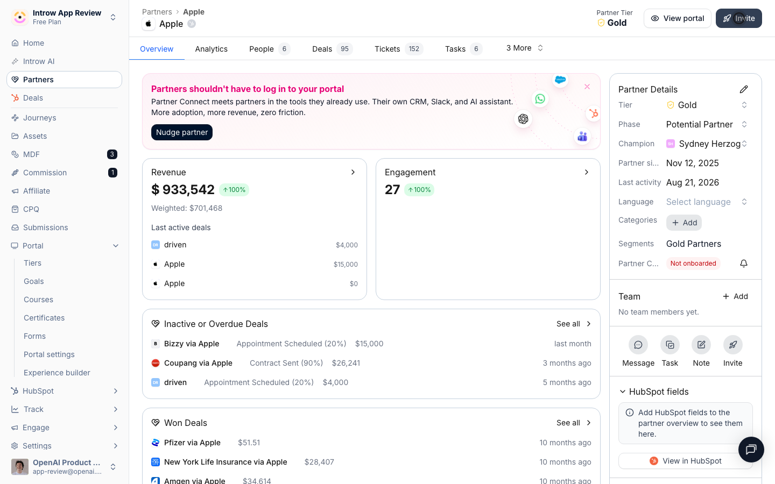Image resolution: width=775 pixels, height=484 pixels.
Task: Open Portal settings in the sidebar
Action: point(50,354)
